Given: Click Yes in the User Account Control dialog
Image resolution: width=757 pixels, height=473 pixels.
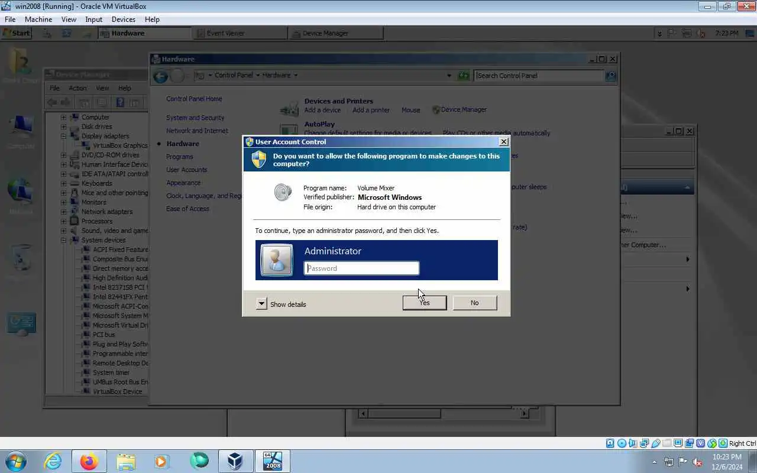Looking at the screenshot, I should coord(424,303).
